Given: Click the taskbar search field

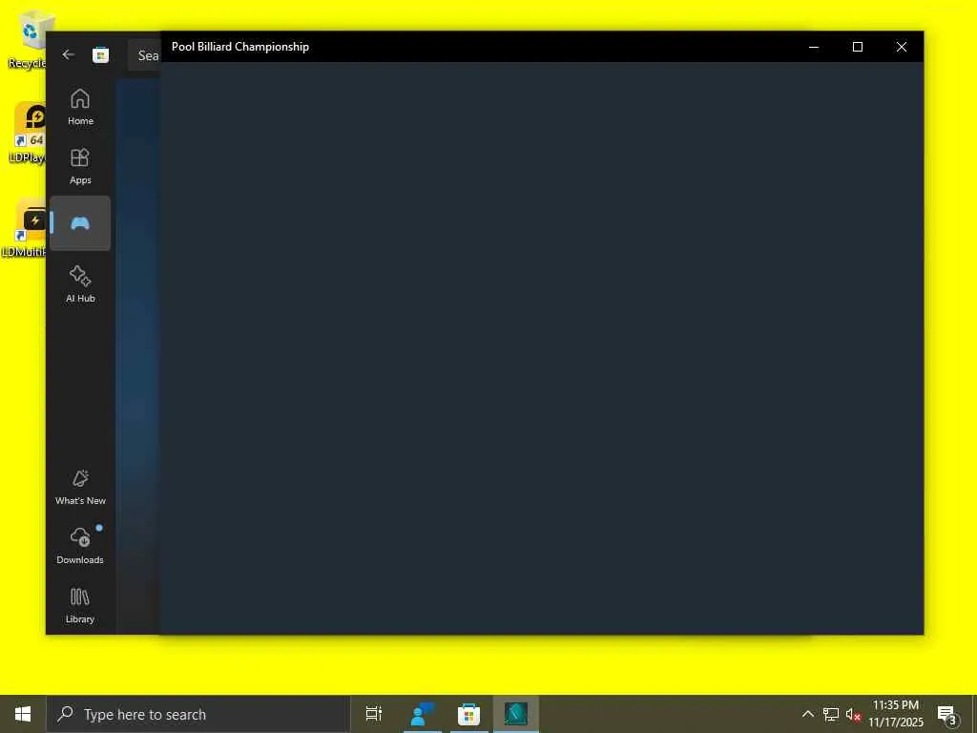Looking at the screenshot, I should click(198, 714).
